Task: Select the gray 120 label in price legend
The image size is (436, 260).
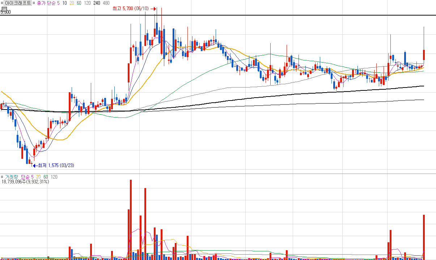Action: coord(87,3)
